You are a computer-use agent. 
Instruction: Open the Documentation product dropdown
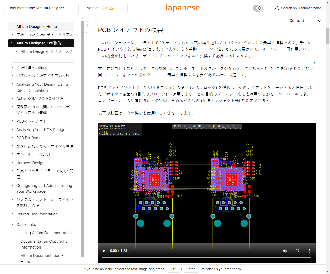(41, 8)
